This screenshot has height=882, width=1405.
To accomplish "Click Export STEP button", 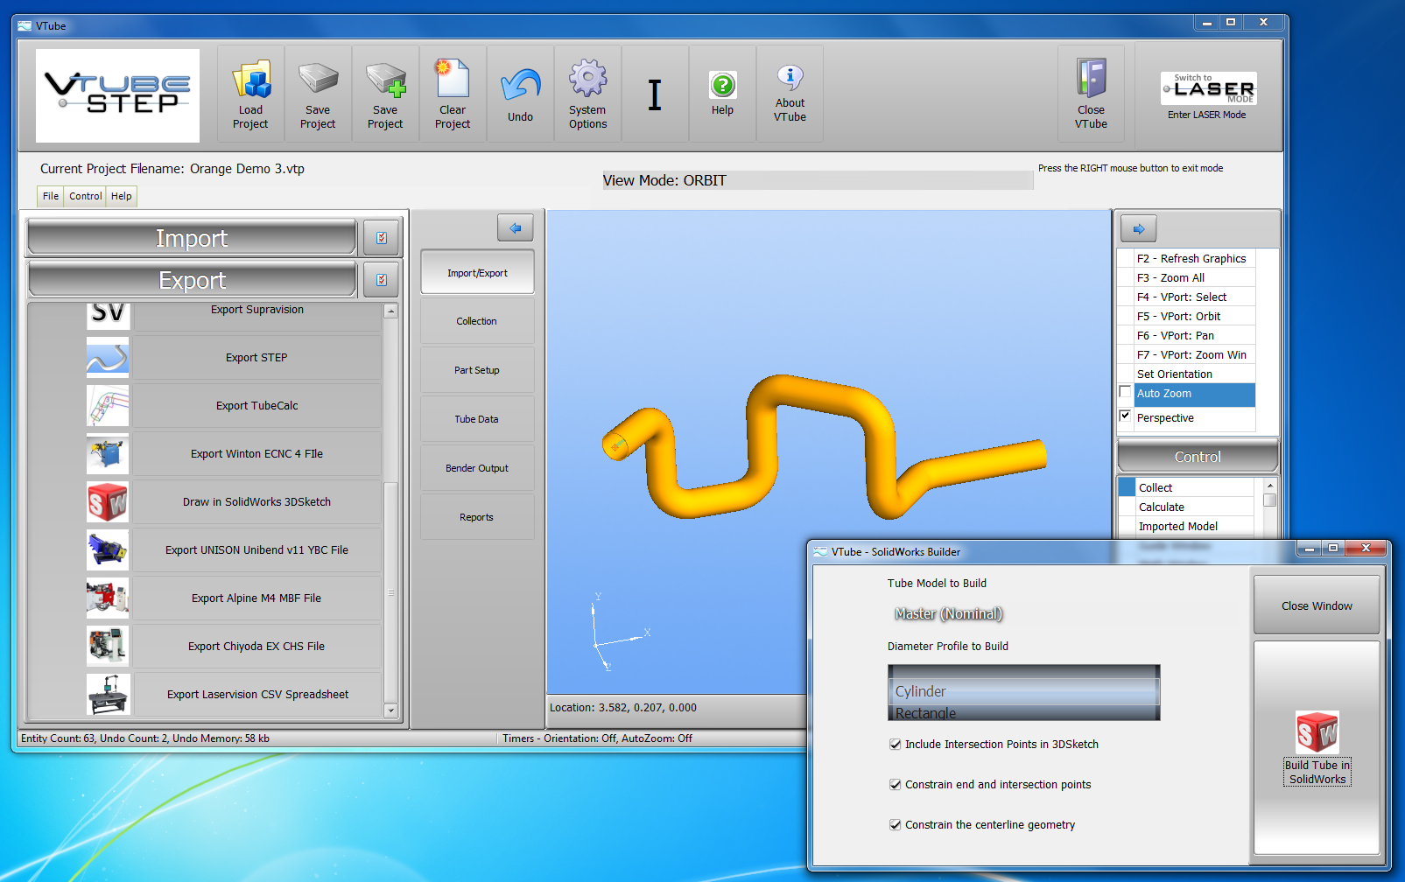I will tap(256, 357).
